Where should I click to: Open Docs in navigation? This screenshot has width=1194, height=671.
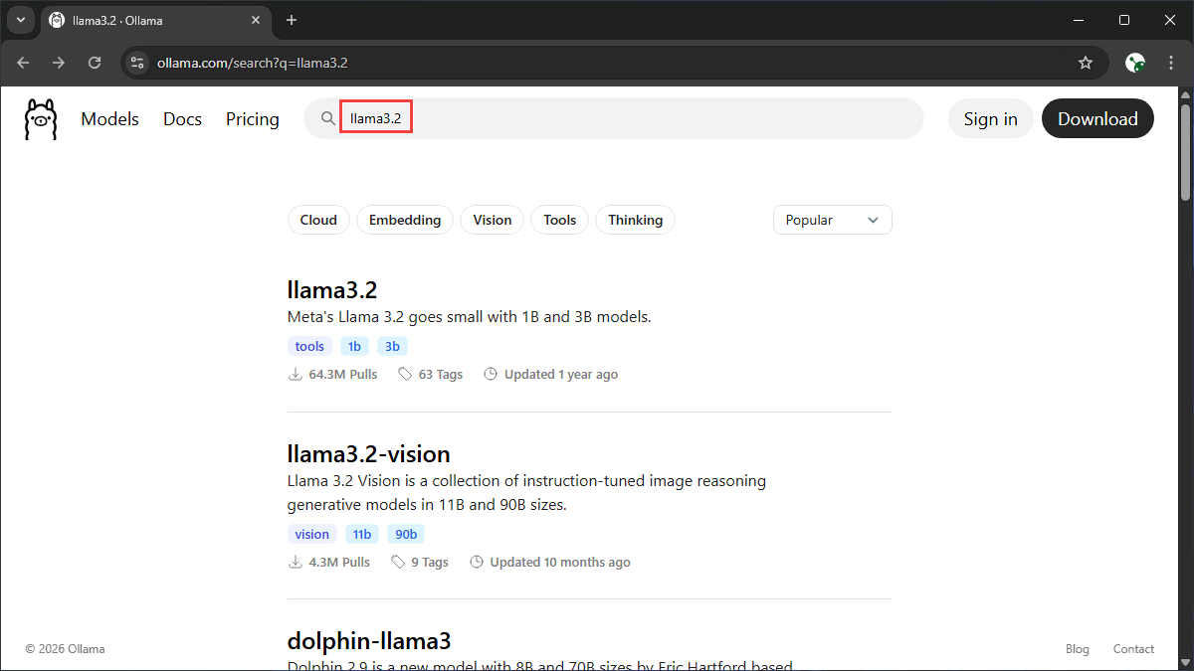coord(182,119)
